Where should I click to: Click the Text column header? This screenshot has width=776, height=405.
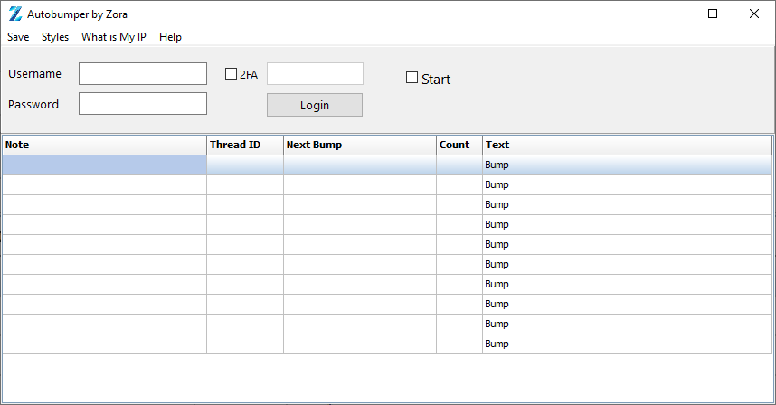coord(626,145)
